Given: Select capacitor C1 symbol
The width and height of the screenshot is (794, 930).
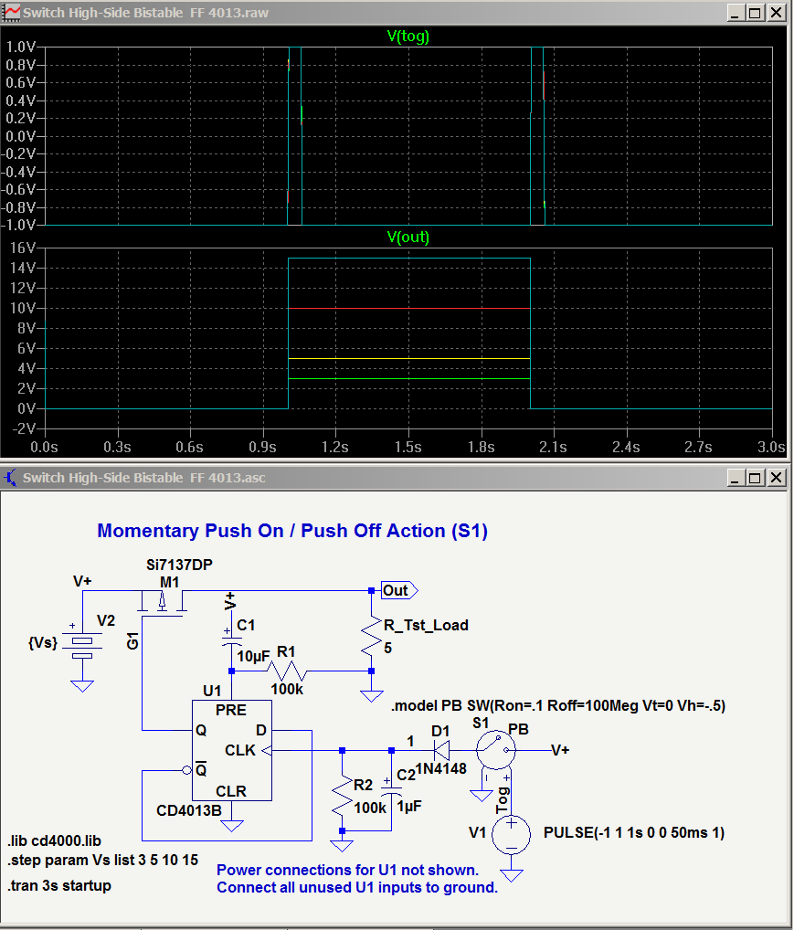Looking at the screenshot, I should click(231, 639).
